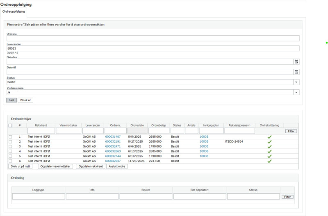Image resolution: width=328 pixels, height=216 pixels.
Task: Open Innkjøpsplan link 10038 in row 5
Action: tap(204, 156)
